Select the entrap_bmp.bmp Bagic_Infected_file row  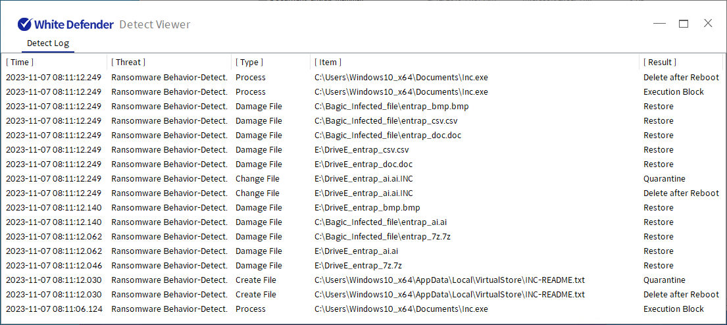coord(363,107)
